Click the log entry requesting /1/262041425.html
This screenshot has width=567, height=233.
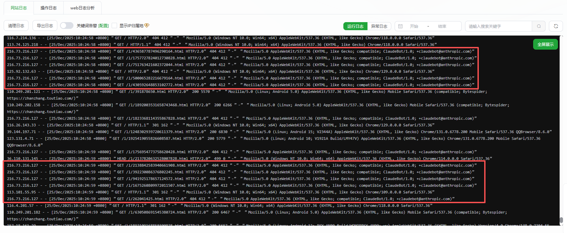click(x=231, y=199)
